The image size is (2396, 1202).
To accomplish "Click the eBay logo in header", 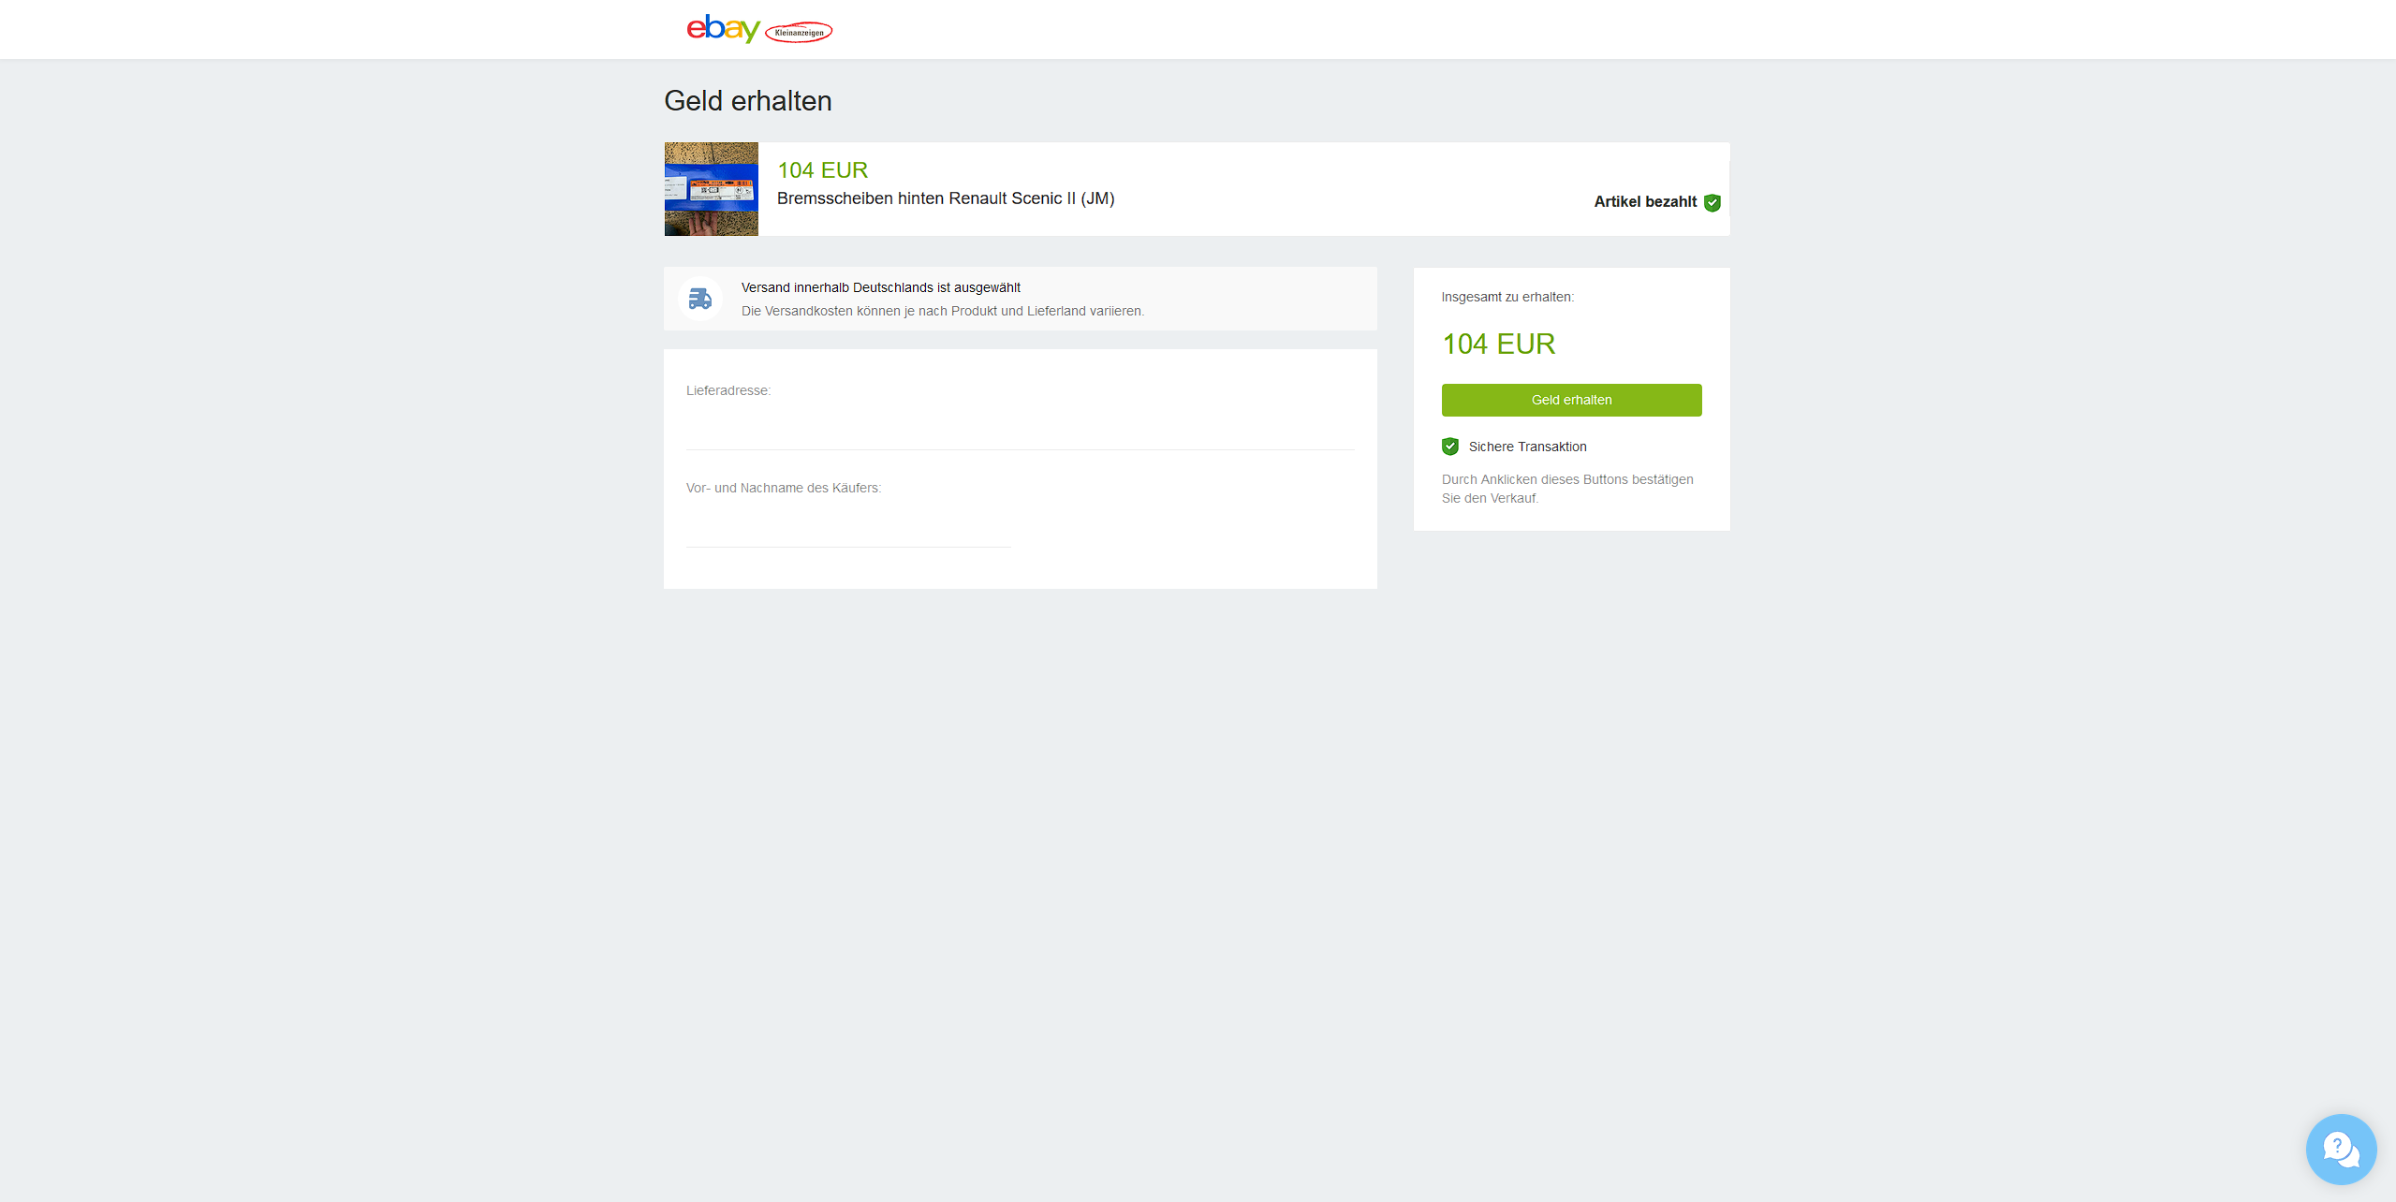I will 723,29.
